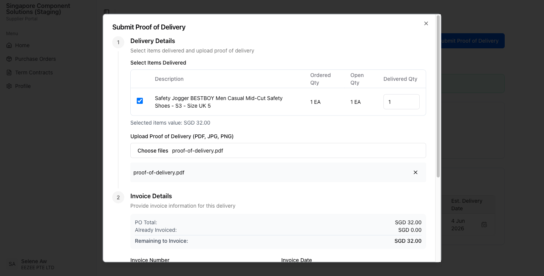The image size is (544, 276).
Task: Toggle the sidebar panel icon
Action: coord(107,12)
